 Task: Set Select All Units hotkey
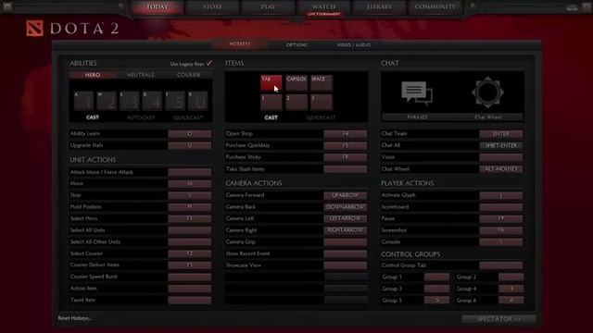coord(189,230)
